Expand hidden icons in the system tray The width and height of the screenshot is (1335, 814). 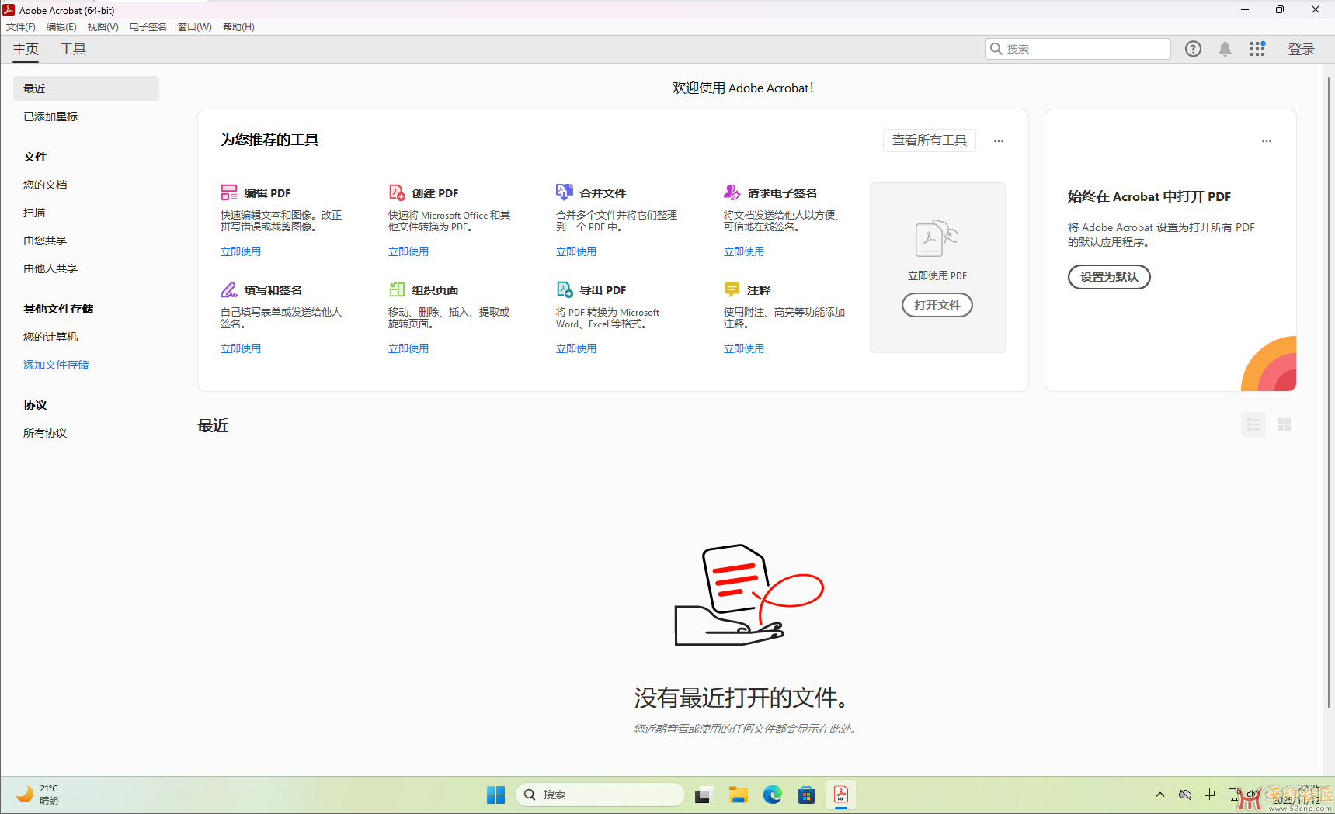pyautogui.click(x=1159, y=794)
